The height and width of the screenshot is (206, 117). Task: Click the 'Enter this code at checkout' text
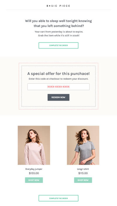click(x=58, y=79)
